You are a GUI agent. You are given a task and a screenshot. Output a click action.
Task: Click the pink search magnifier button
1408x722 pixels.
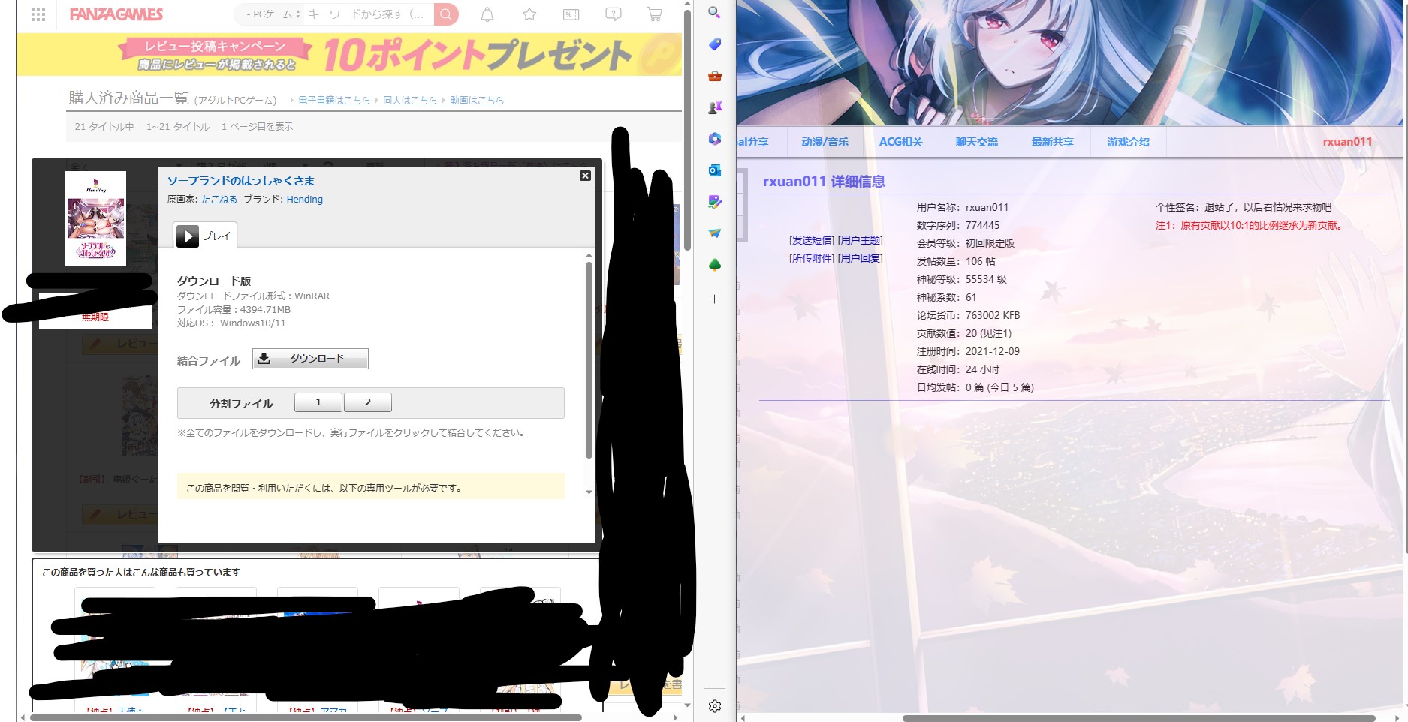click(x=446, y=14)
